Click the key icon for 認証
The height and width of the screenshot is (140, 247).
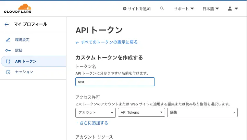tap(8, 51)
